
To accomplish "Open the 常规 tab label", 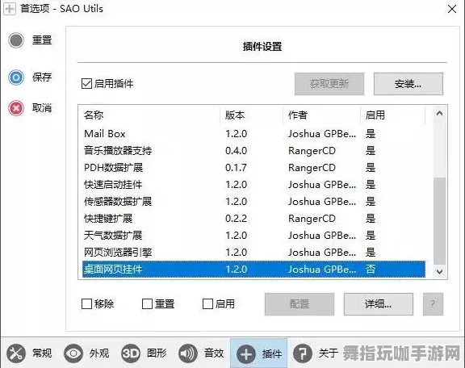I will tap(42, 353).
